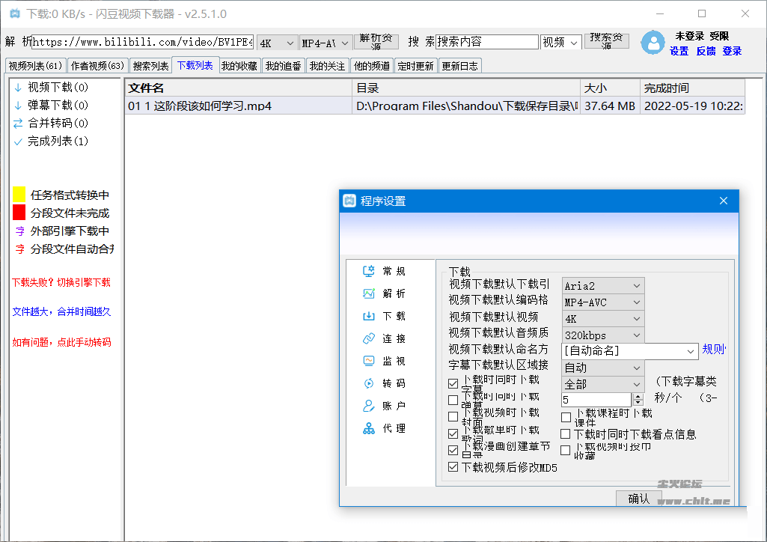
Task: Uncheck 下载视频后修改MD5 checkbox
Action: click(x=453, y=467)
